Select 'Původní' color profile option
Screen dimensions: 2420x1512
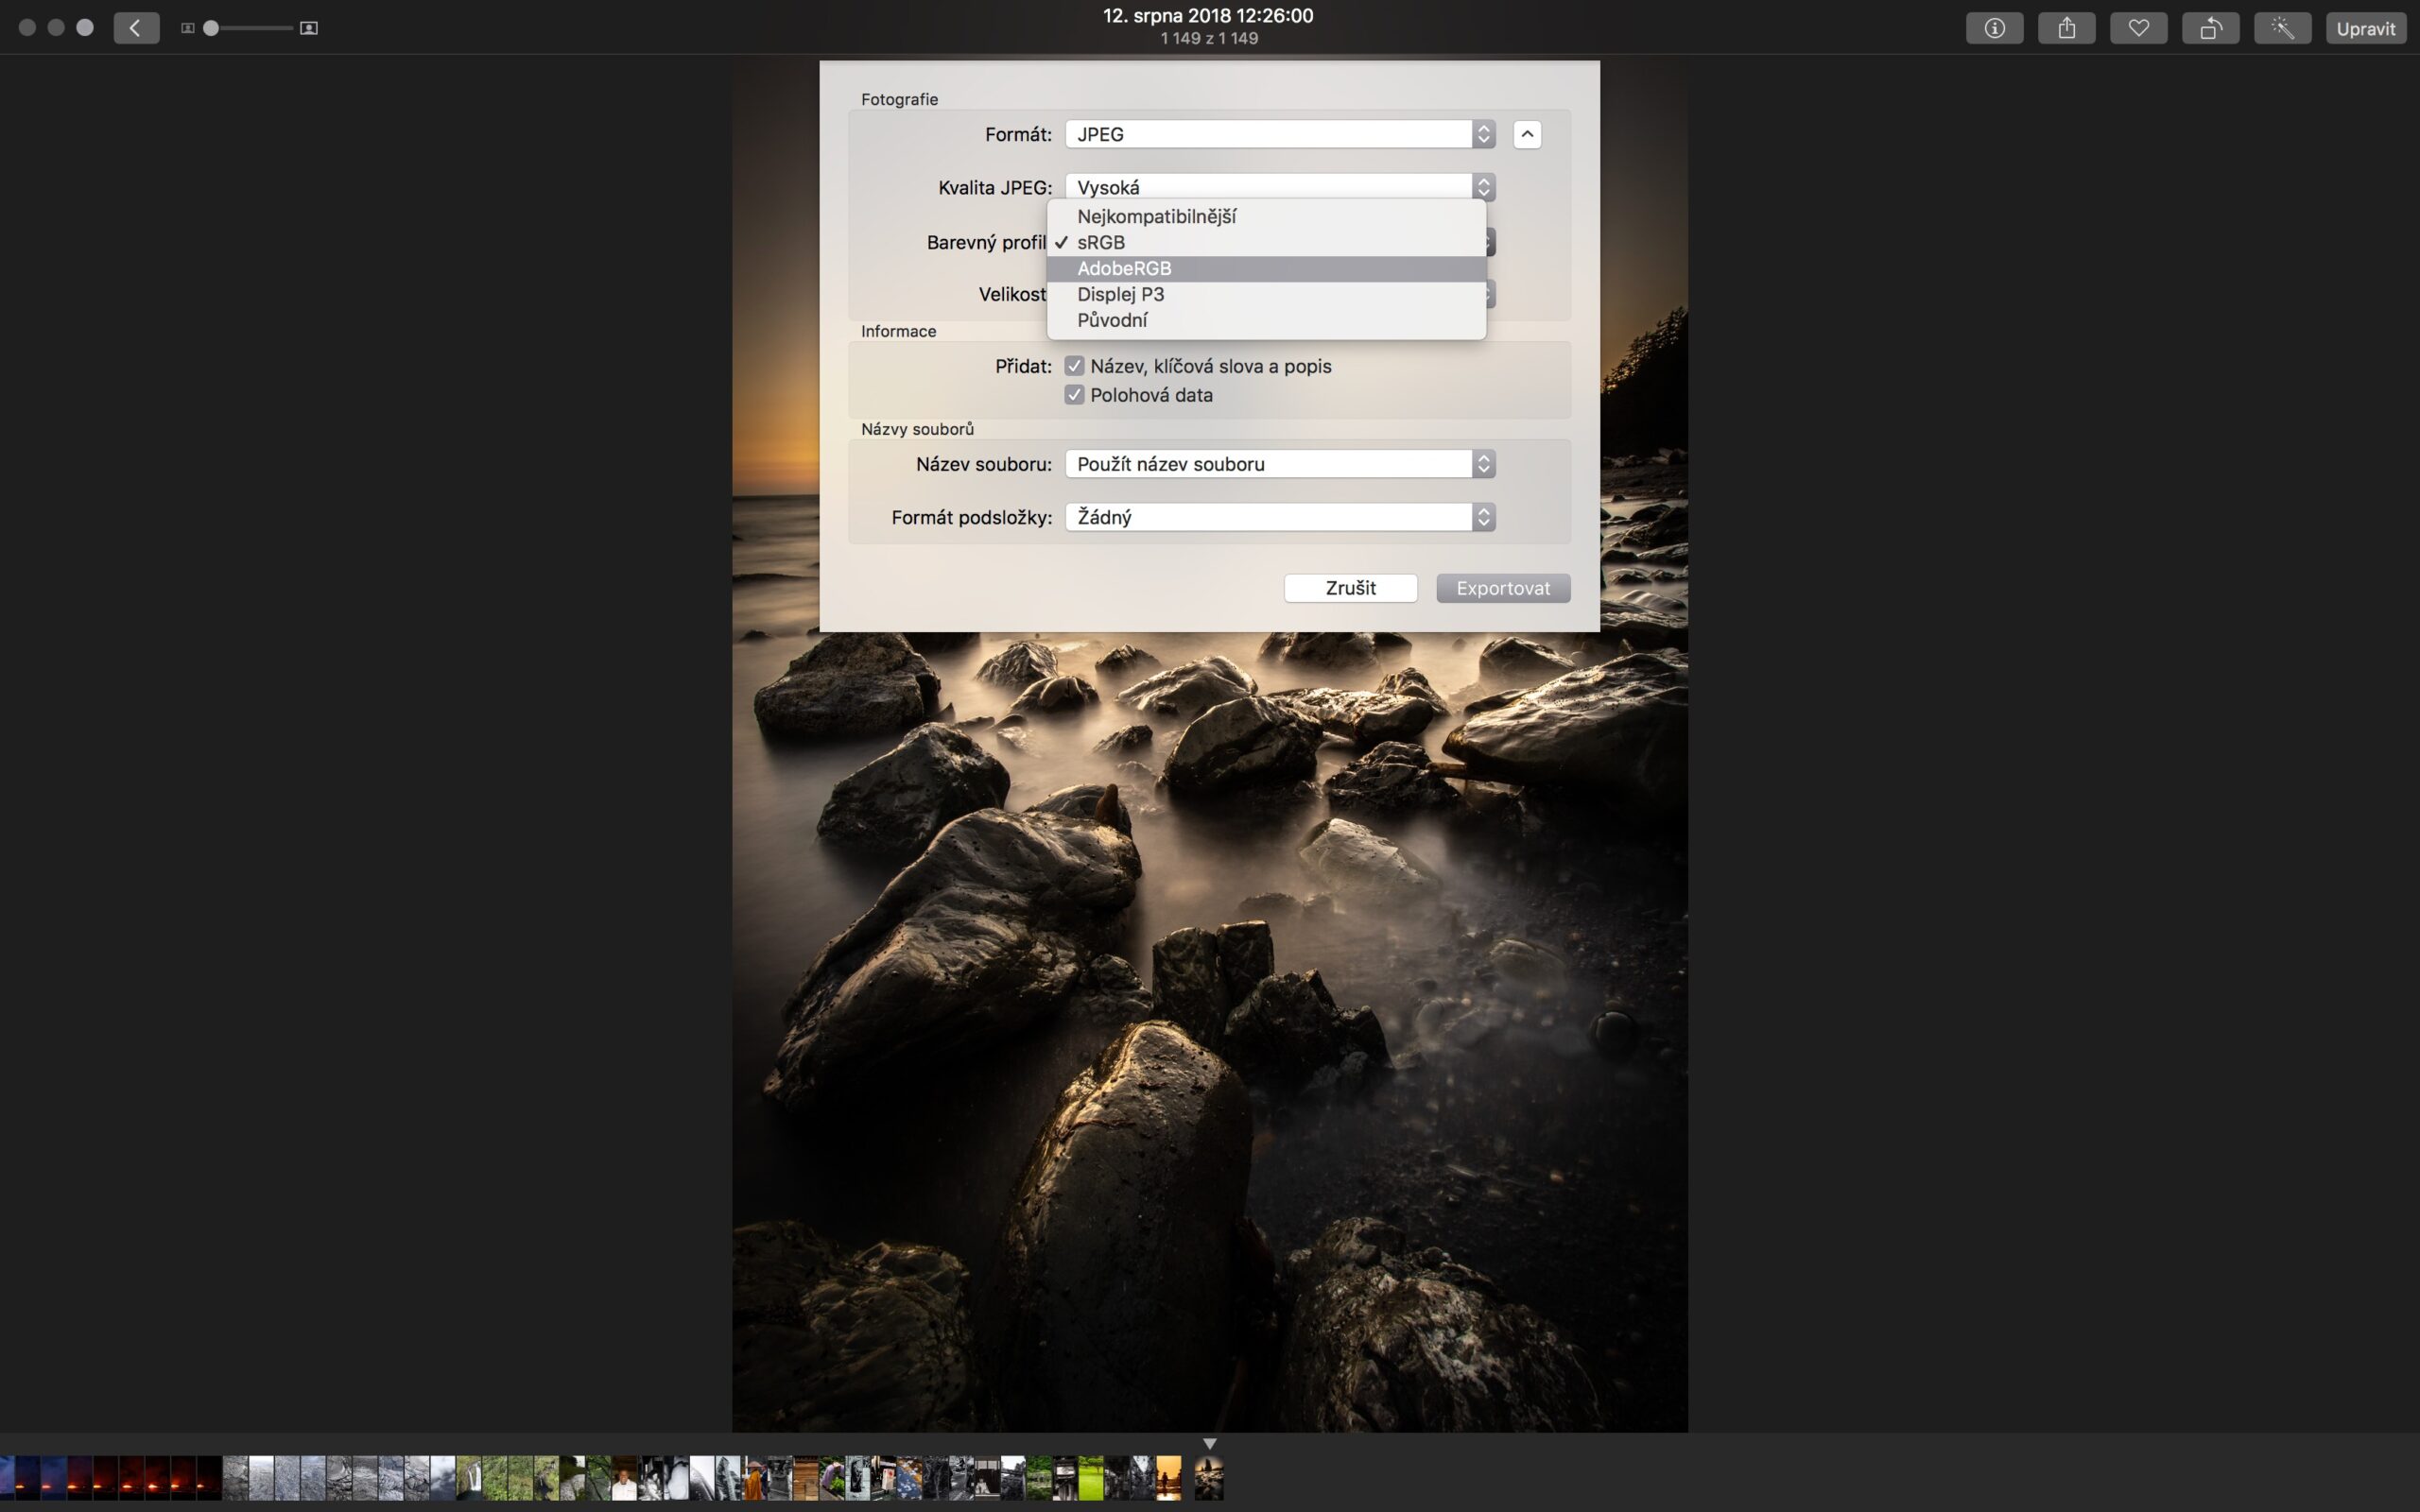[1112, 320]
